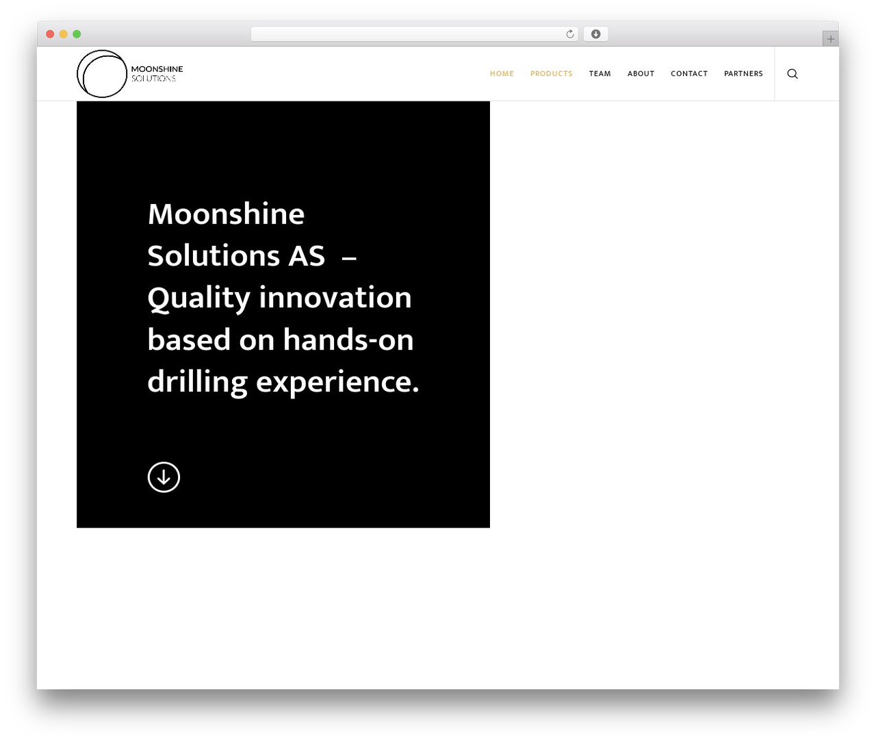
Task: Navigate to the ABOUT page
Action: [641, 74]
